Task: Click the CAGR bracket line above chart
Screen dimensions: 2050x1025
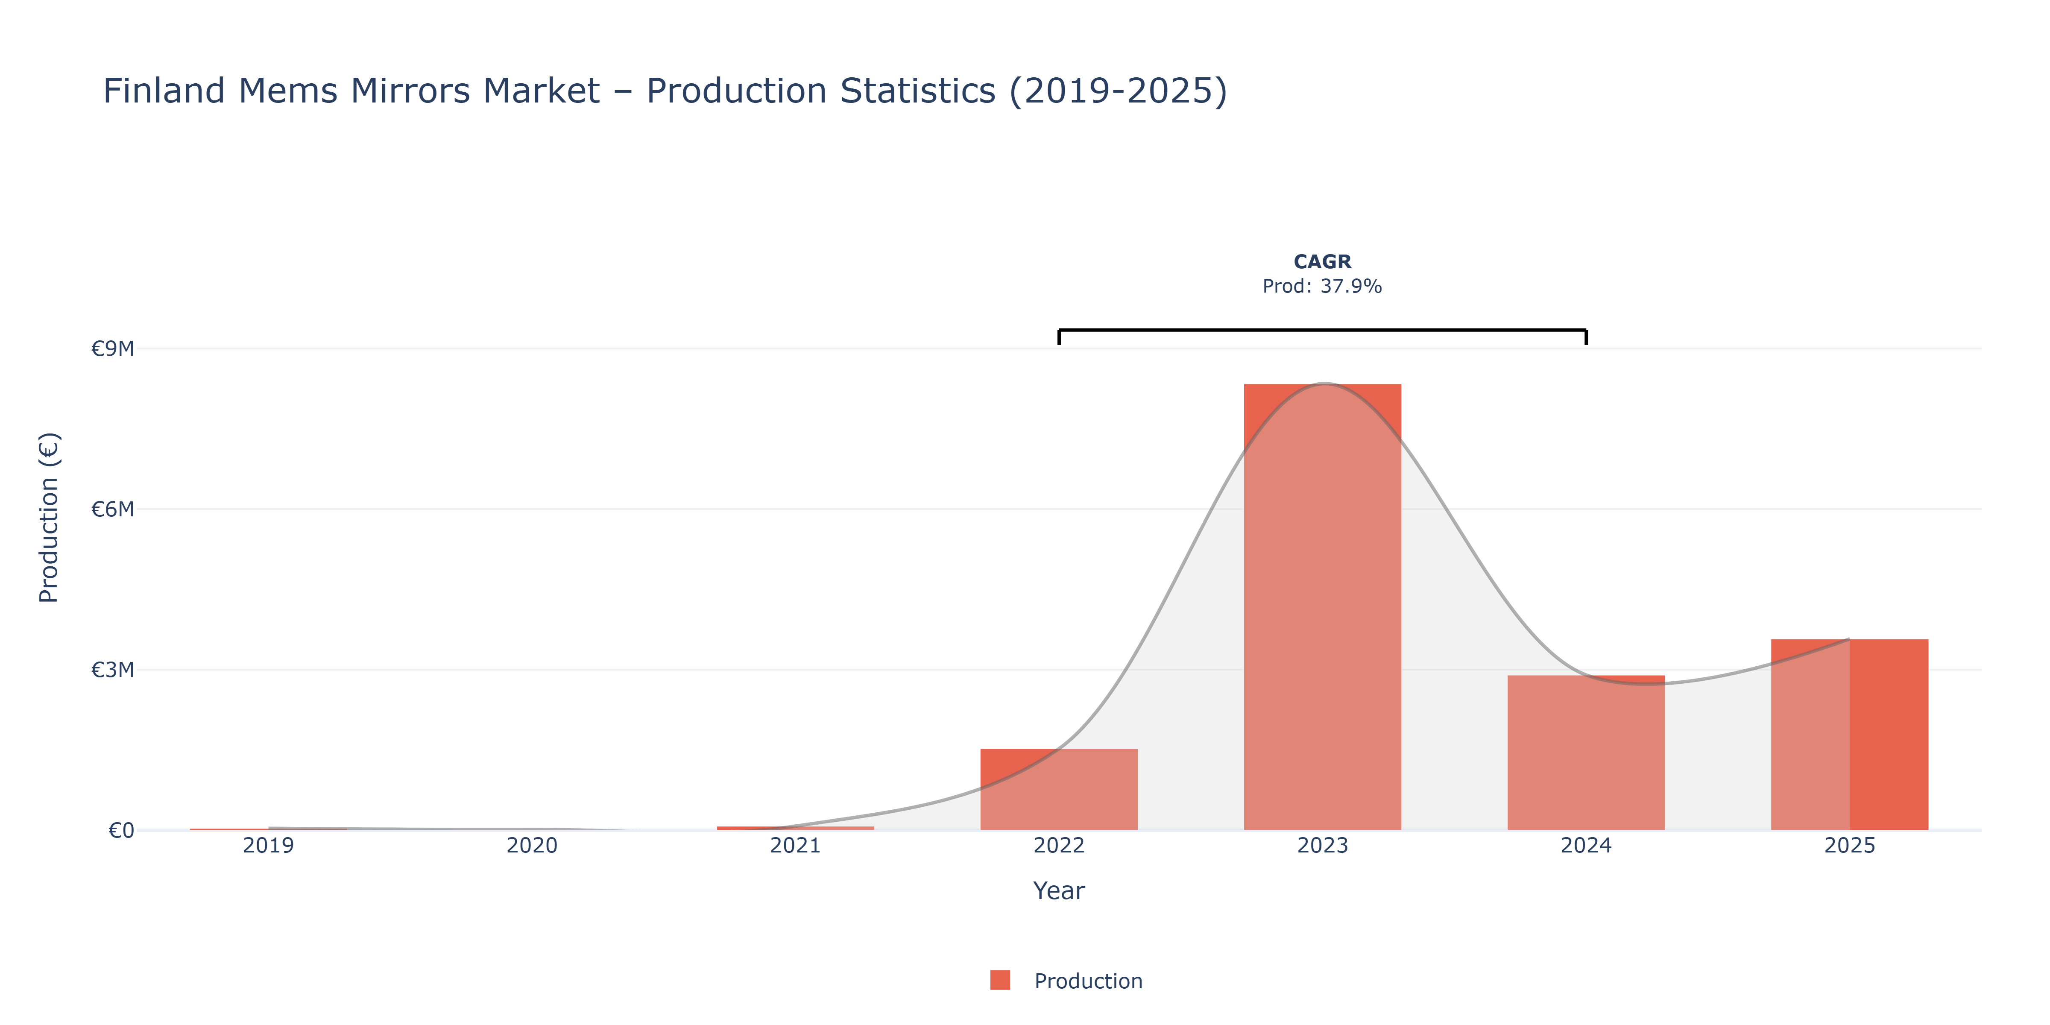Action: 1322,330
